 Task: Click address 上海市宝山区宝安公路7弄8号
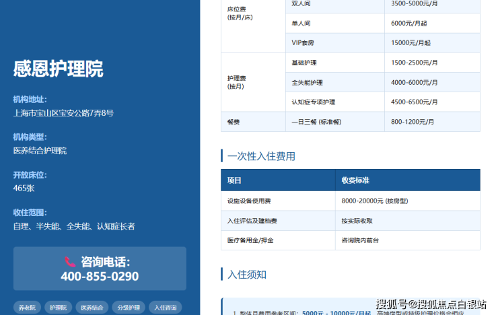click(x=63, y=113)
